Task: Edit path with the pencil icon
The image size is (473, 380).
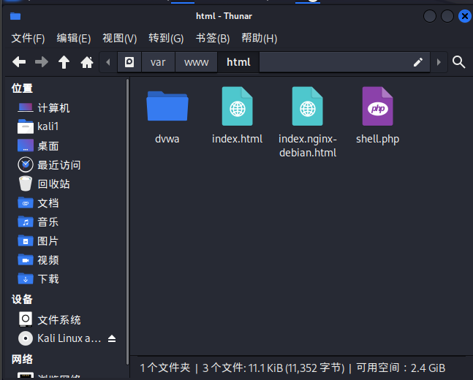Action: click(418, 62)
